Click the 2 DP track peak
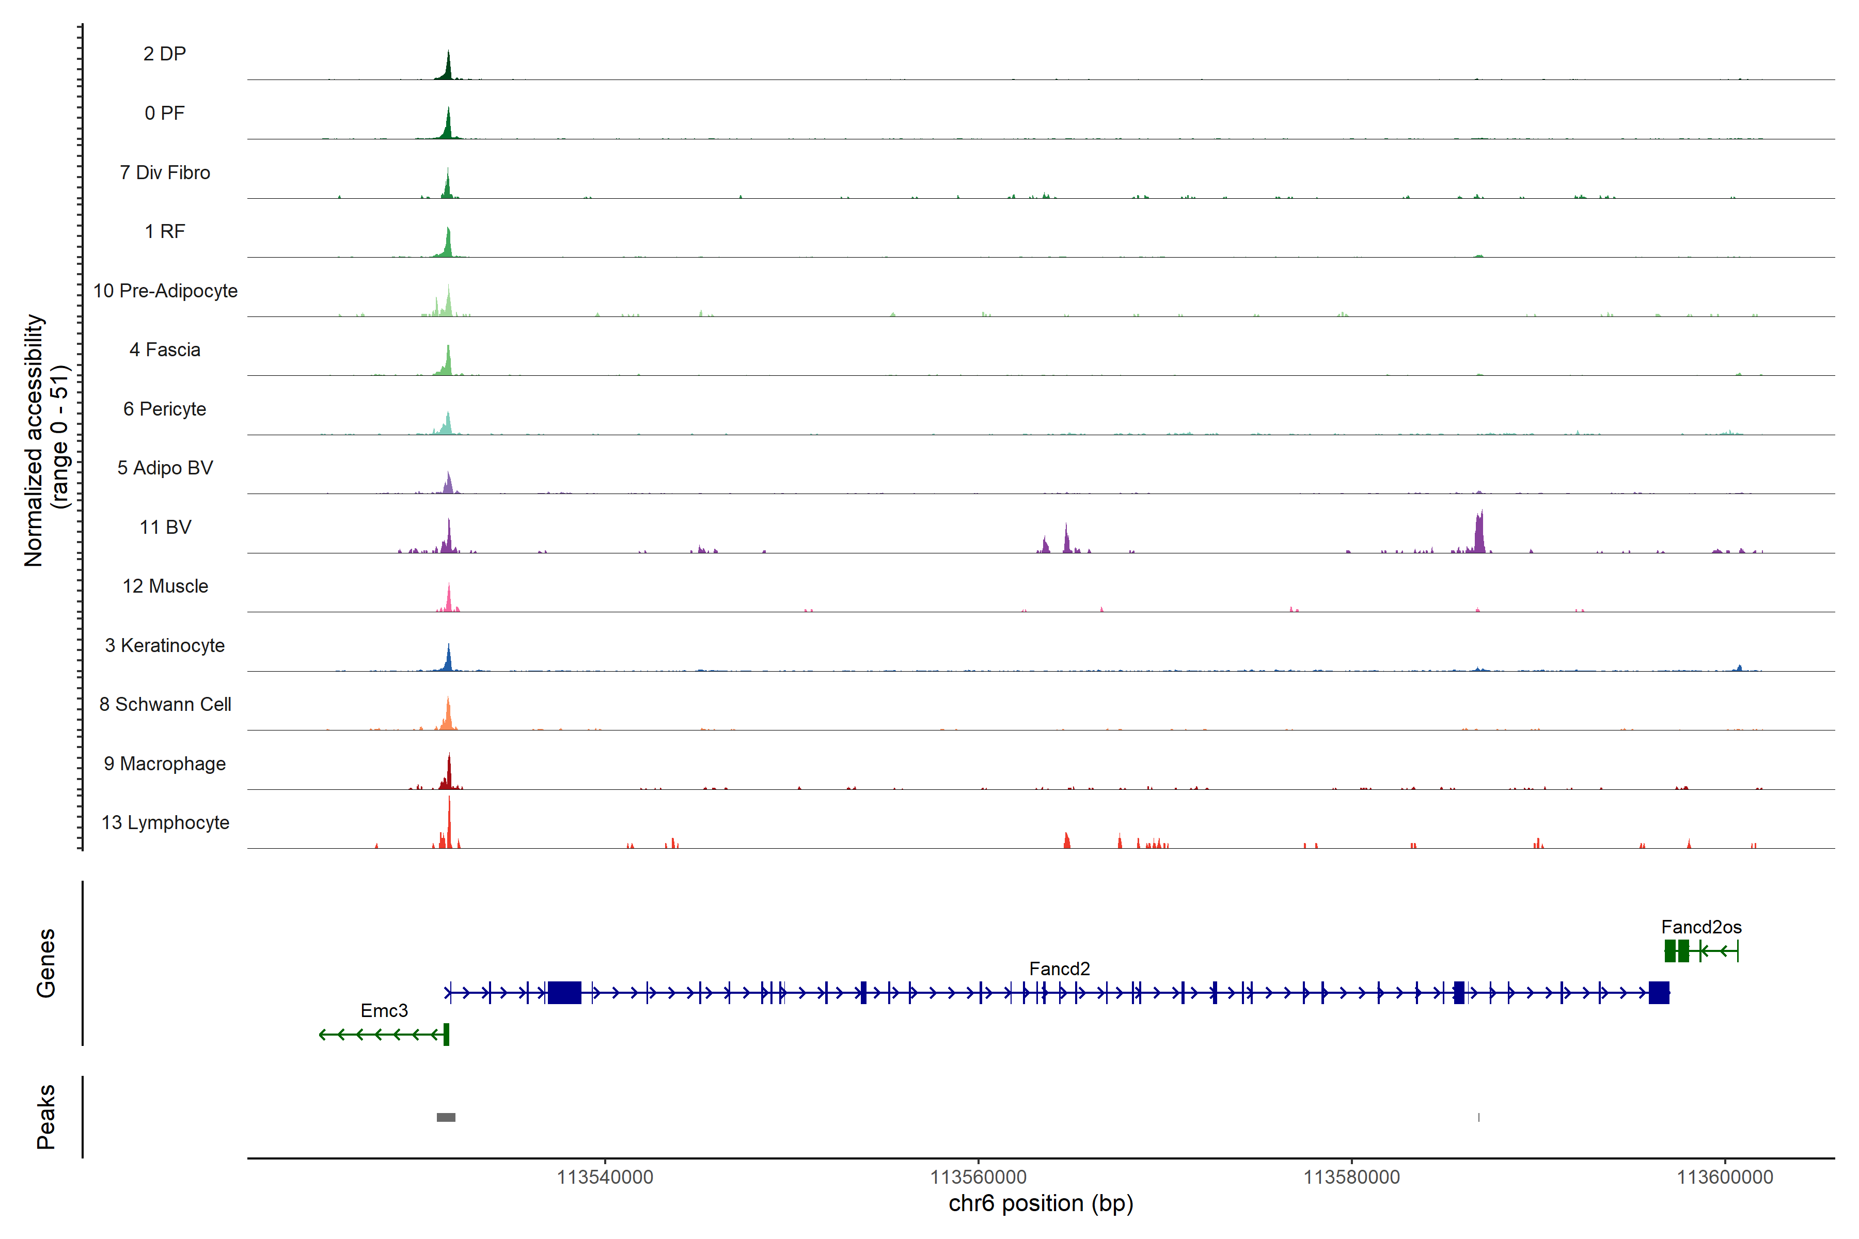The image size is (1859, 1239). click(448, 67)
